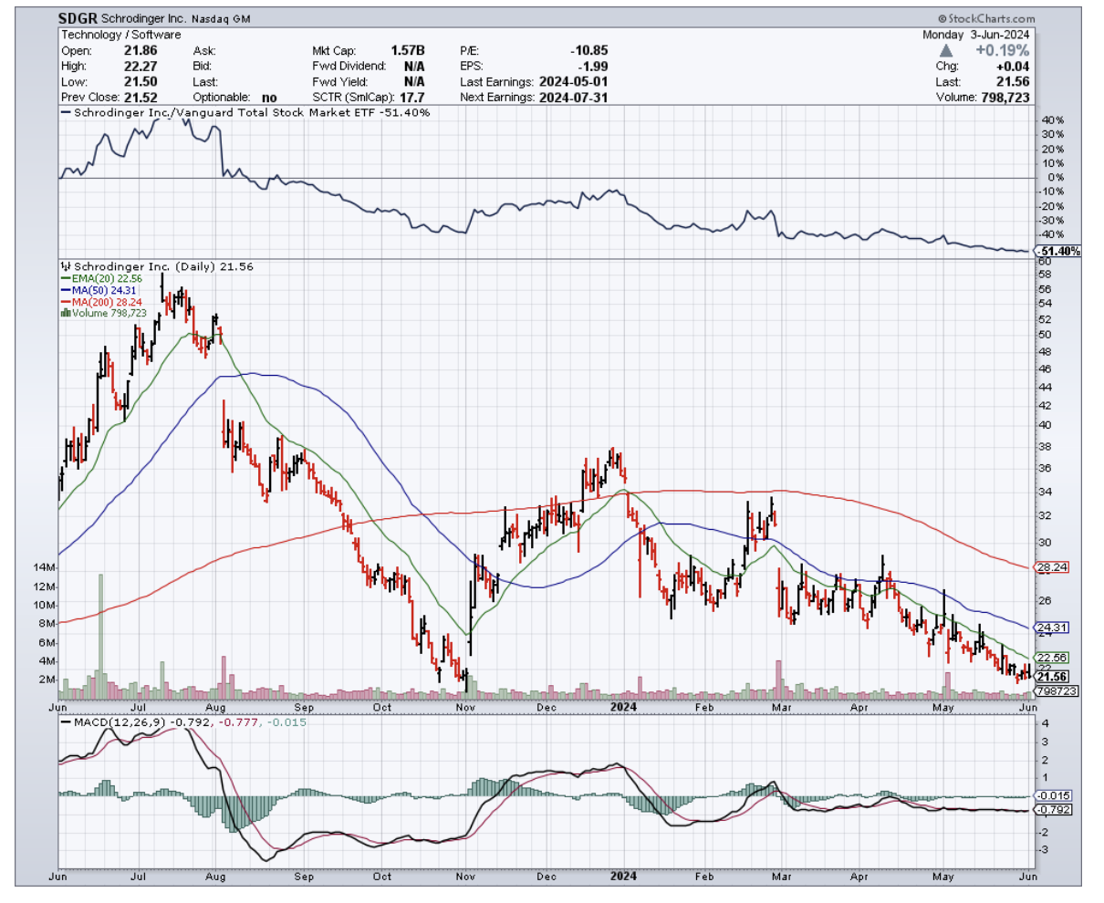Click the MA(200) red legend entry

pos(102,302)
